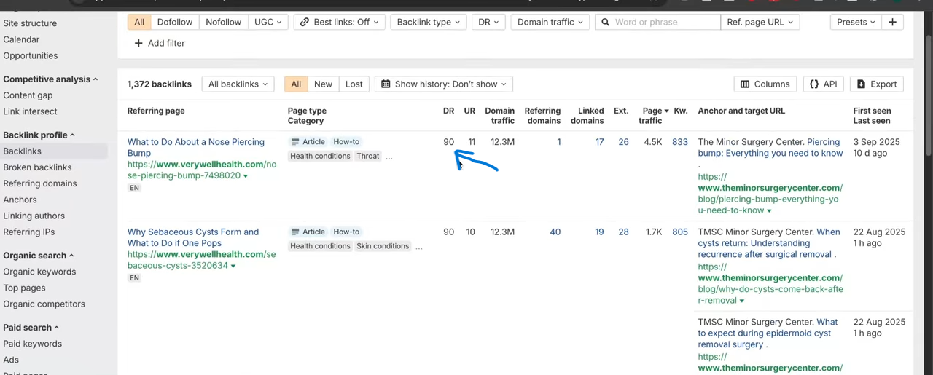Expand the Backlink type dropdown

point(428,22)
